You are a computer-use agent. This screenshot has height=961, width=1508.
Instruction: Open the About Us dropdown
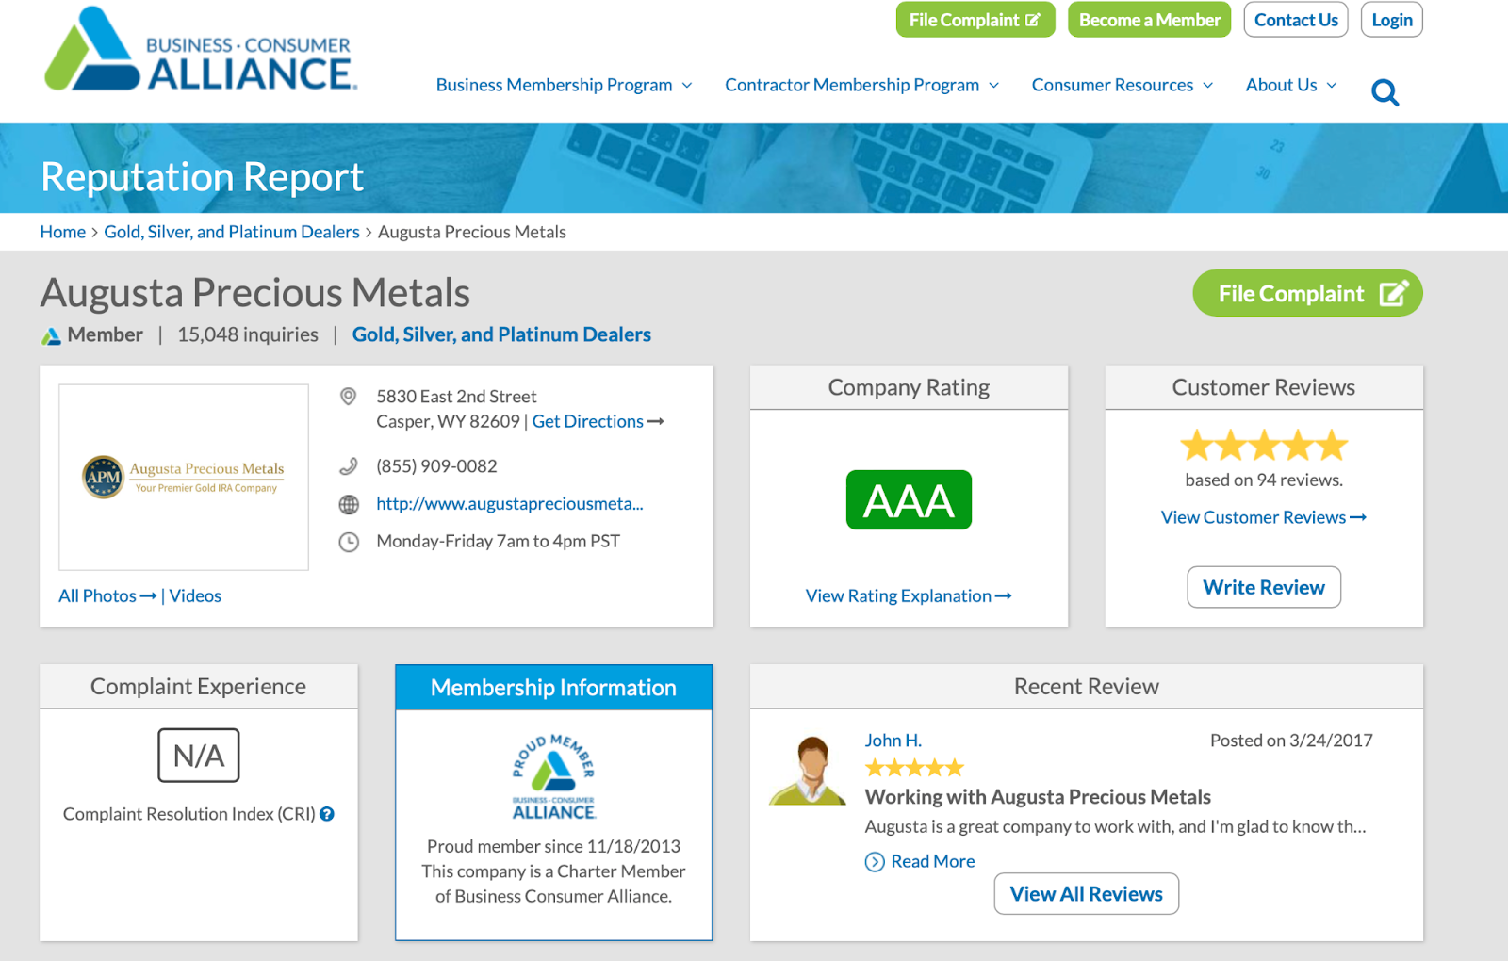pos(1291,85)
